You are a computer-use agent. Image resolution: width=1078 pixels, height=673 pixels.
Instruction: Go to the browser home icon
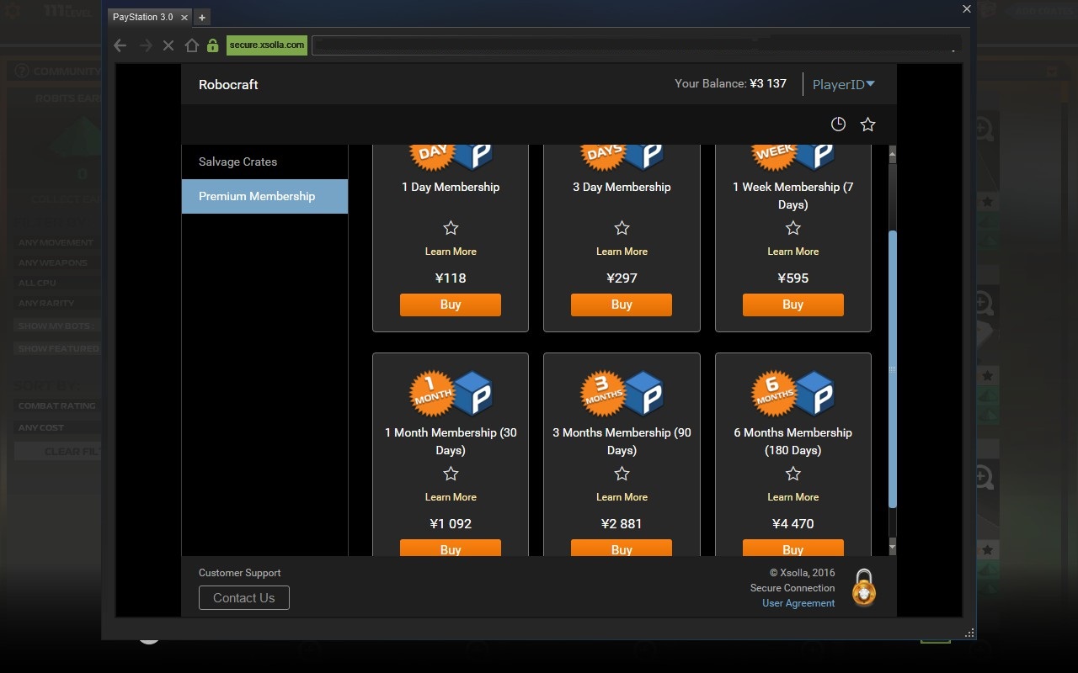pos(191,45)
